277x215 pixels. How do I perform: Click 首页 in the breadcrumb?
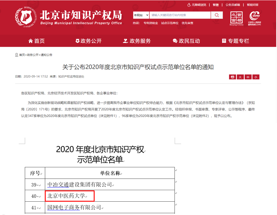22,55
